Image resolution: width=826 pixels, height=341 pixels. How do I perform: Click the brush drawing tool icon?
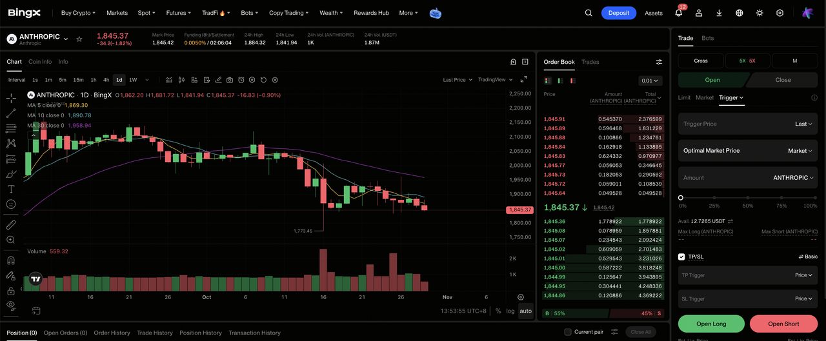(x=11, y=174)
